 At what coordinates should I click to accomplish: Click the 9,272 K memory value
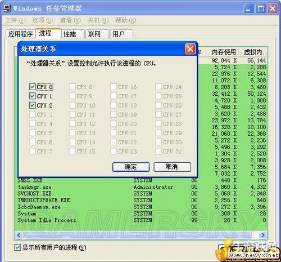pos(225,207)
